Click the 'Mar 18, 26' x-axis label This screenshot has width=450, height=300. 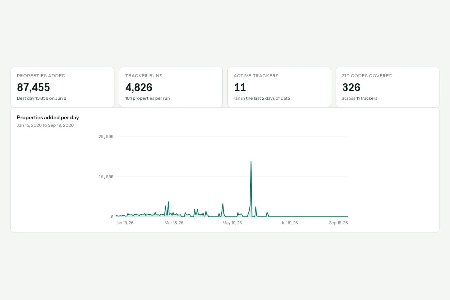click(174, 223)
